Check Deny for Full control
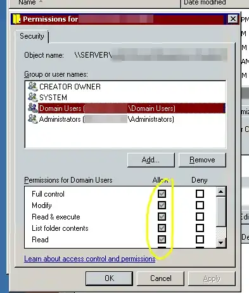249x293 pixels. click(200, 193)
